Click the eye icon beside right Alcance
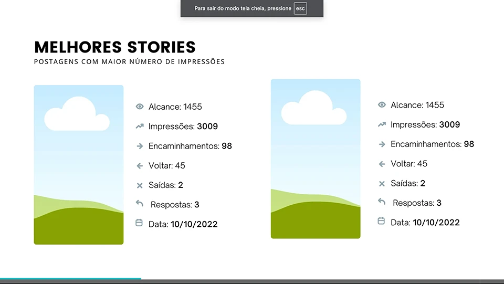The height and width of the screenshot is (284, 504). click(382, 105)
